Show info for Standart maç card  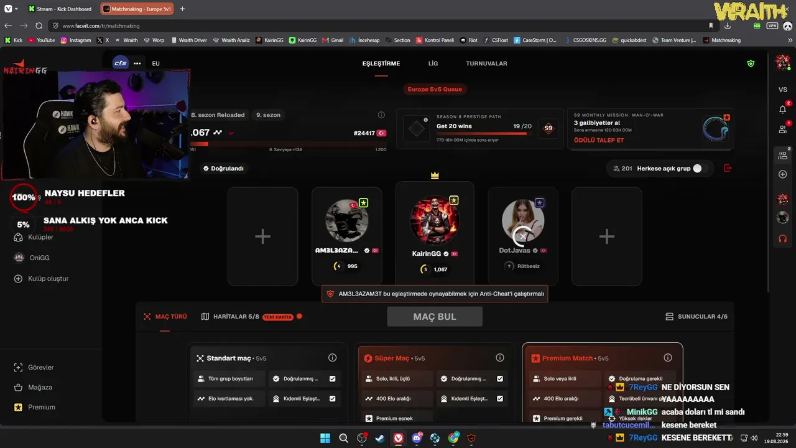point(332,358)
